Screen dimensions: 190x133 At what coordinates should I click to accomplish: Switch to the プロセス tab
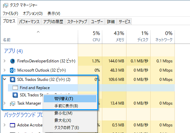(9, 21)
